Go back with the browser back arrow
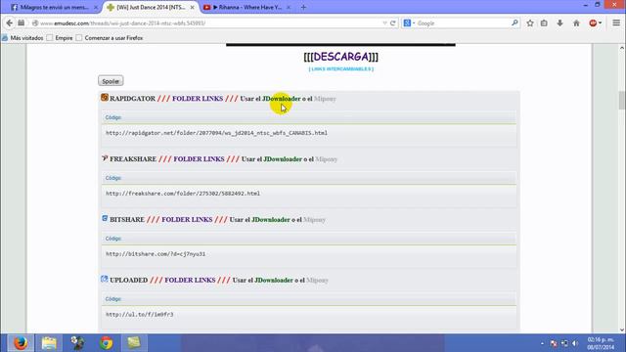This screenshot has width=626, height=352. tap(10, 23)
